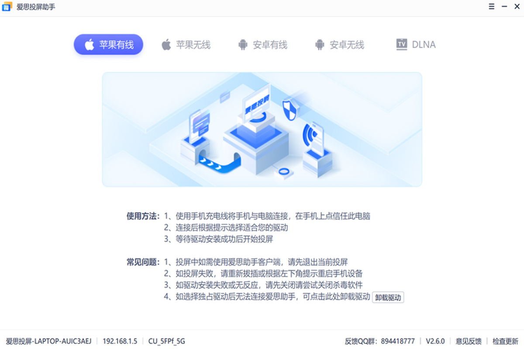Click the Apple logo on 苹果有线 tab
The image size is (524, 349).
coord(89,44)
